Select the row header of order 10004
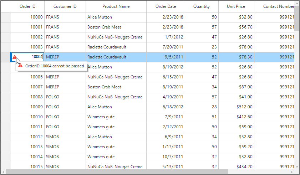300x175 pixels. [x=5, y=57]
